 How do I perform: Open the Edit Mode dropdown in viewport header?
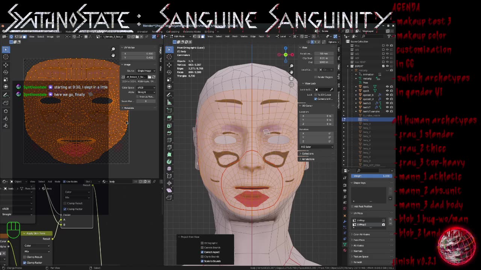(x=181, y=36)
